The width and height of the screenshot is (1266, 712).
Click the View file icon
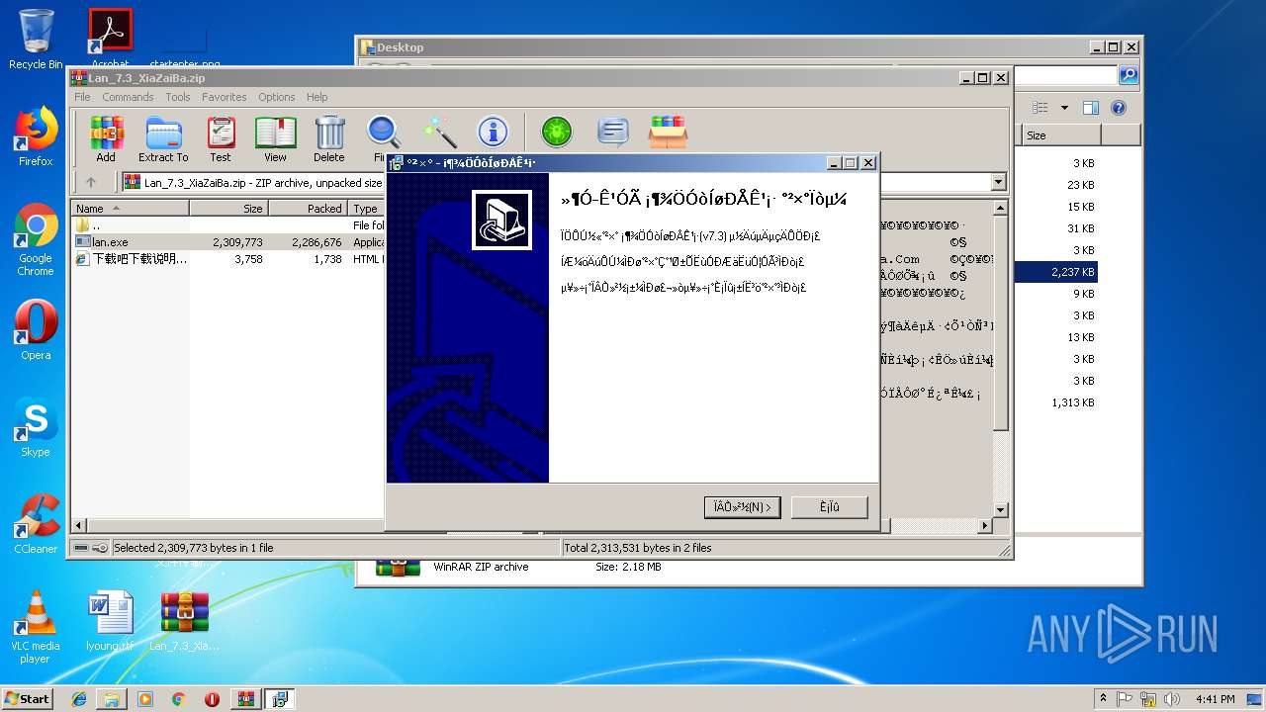[275, 138]
